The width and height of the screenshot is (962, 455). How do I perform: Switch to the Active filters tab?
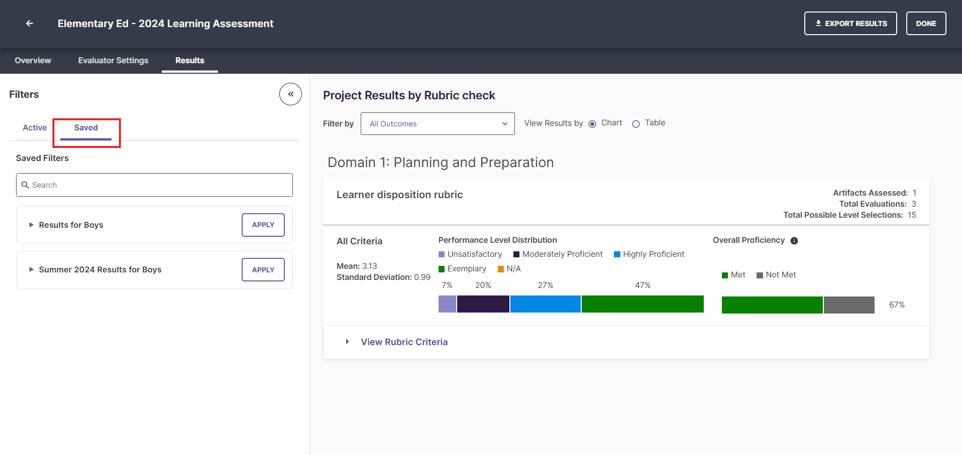click(35, 128)
